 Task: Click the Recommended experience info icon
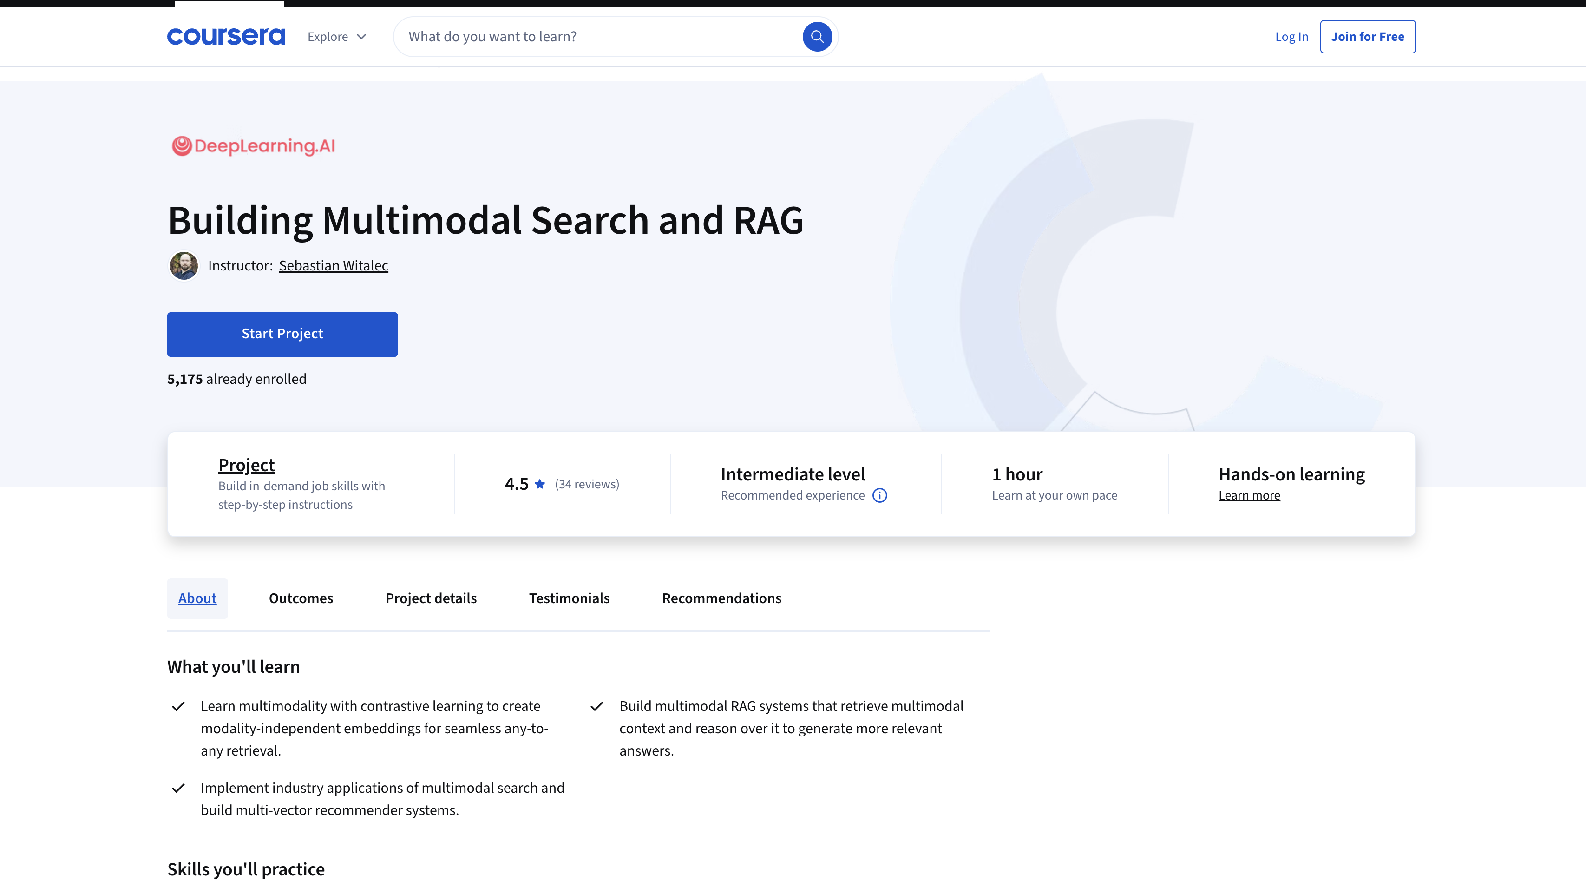[x=880, y=496]
